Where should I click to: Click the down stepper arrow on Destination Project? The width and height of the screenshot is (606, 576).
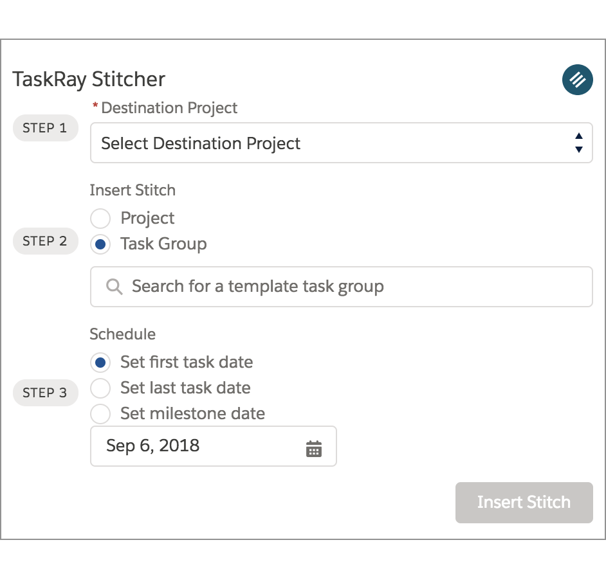tap(578, 148)
